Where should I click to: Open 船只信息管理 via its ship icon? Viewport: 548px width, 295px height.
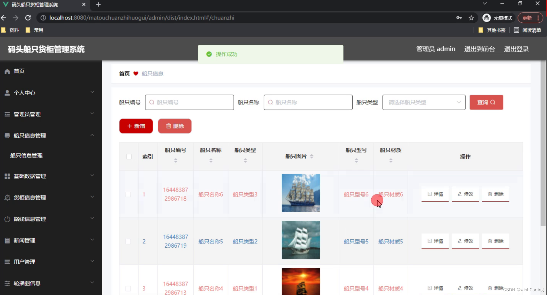point(7,135)
